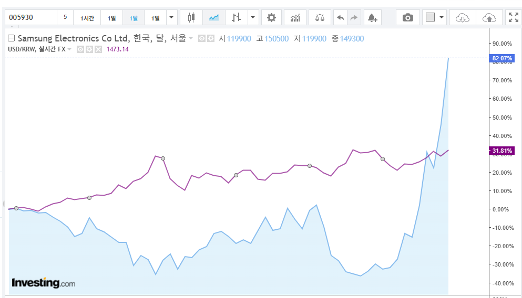Select the 1달 monthly interval

(134, 18)
